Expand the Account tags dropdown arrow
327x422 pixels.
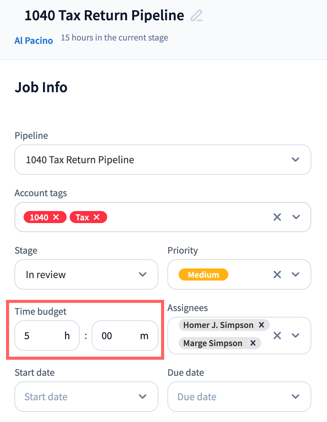click(296, 217)
